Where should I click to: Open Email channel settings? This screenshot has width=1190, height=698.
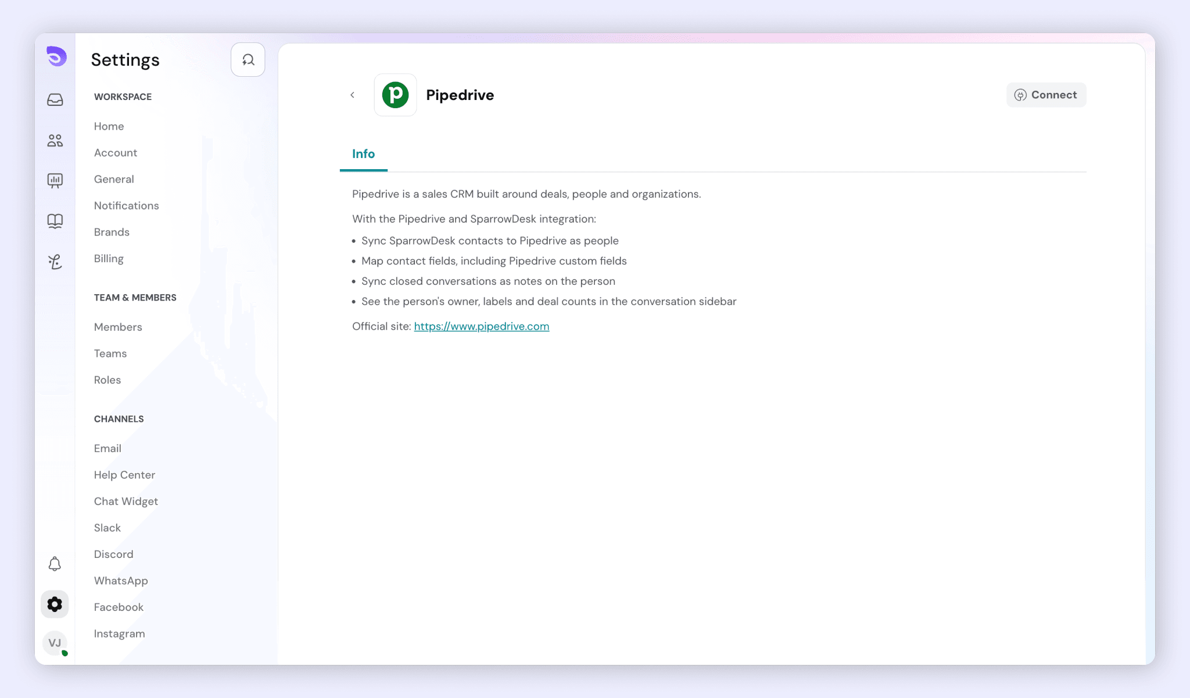107,449
